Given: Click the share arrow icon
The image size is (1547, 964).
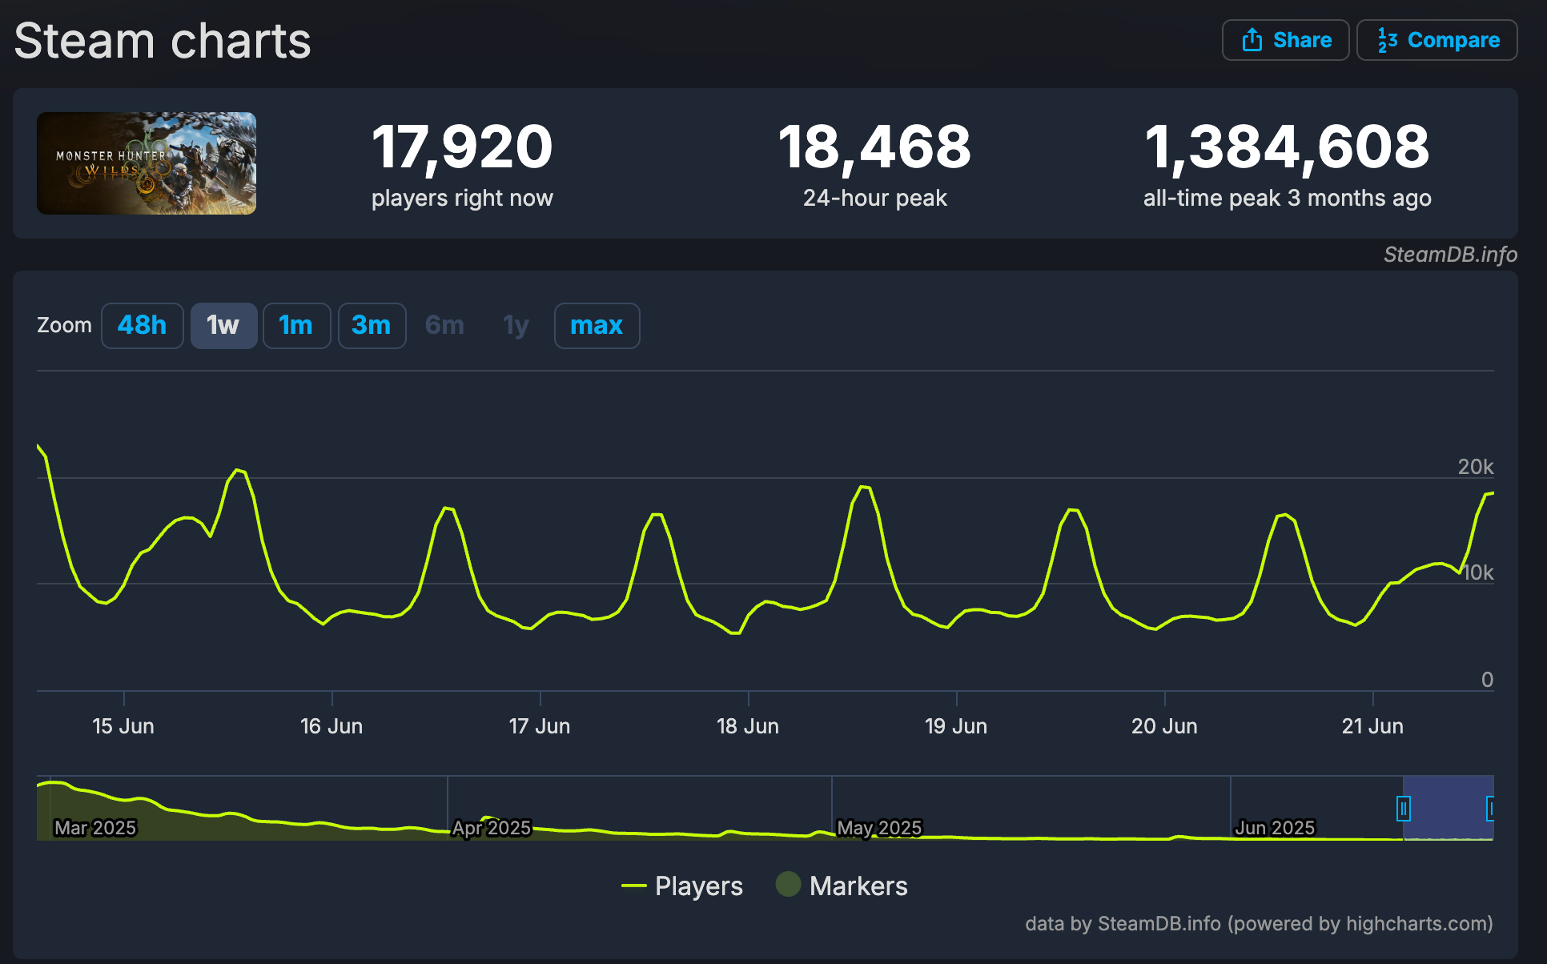Looking at the screenshot, I should (x=1252, y=40).
